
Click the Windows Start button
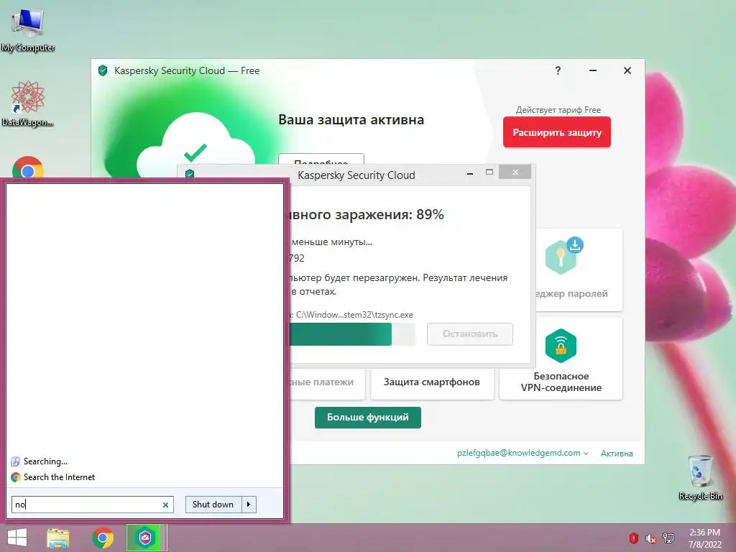click(17, 538)
